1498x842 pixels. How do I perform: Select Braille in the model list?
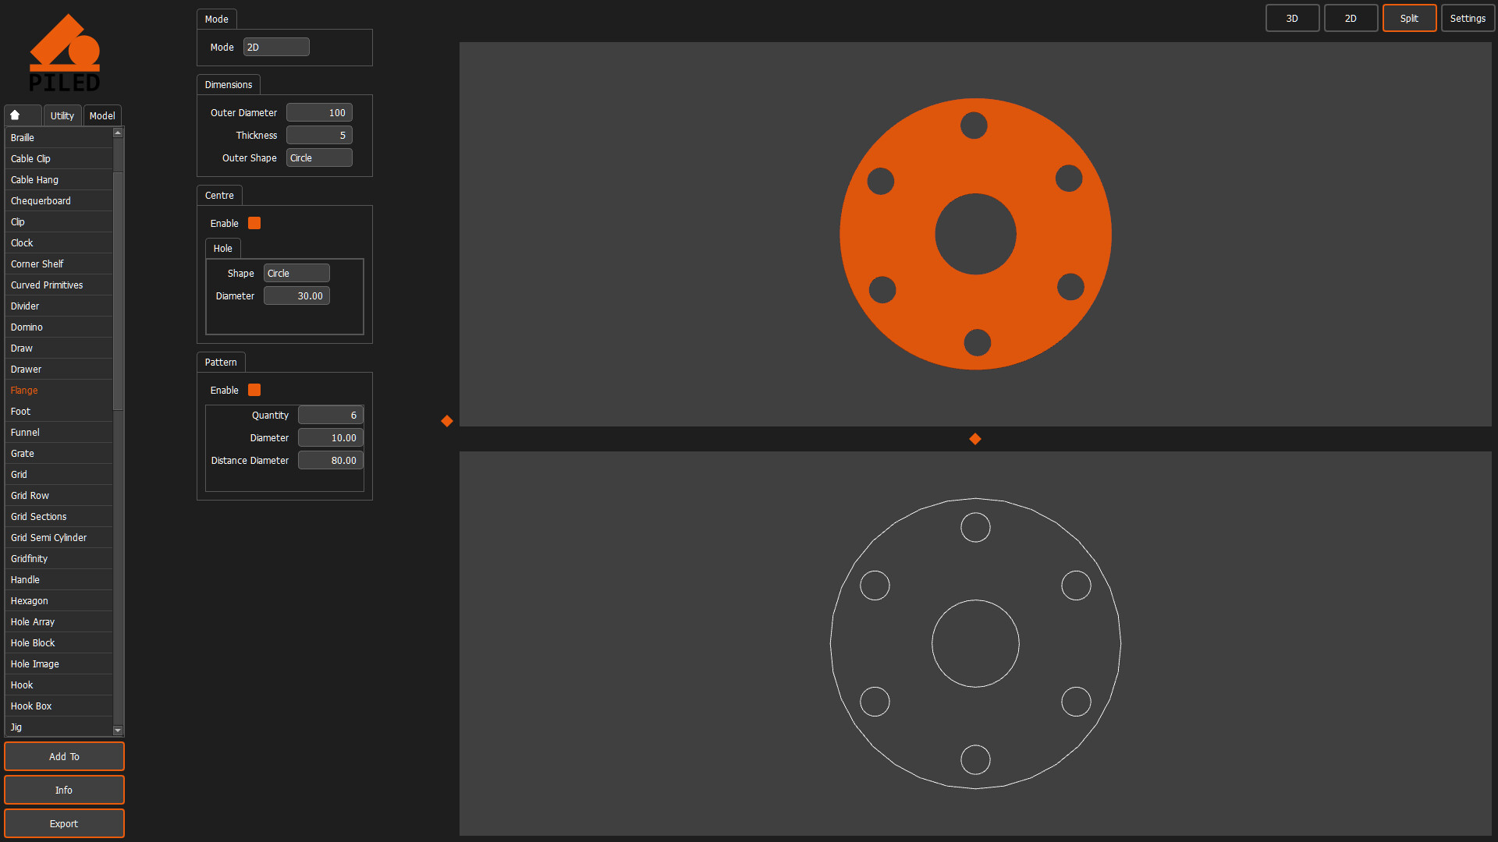59,137
